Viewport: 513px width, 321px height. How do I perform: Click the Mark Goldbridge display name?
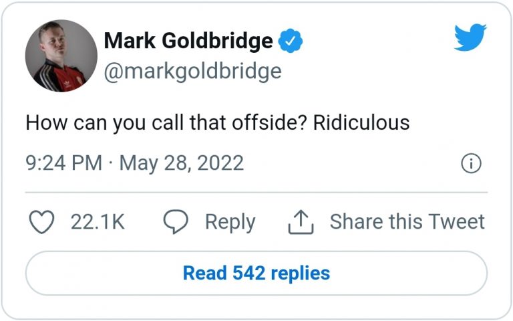[188, 41]
